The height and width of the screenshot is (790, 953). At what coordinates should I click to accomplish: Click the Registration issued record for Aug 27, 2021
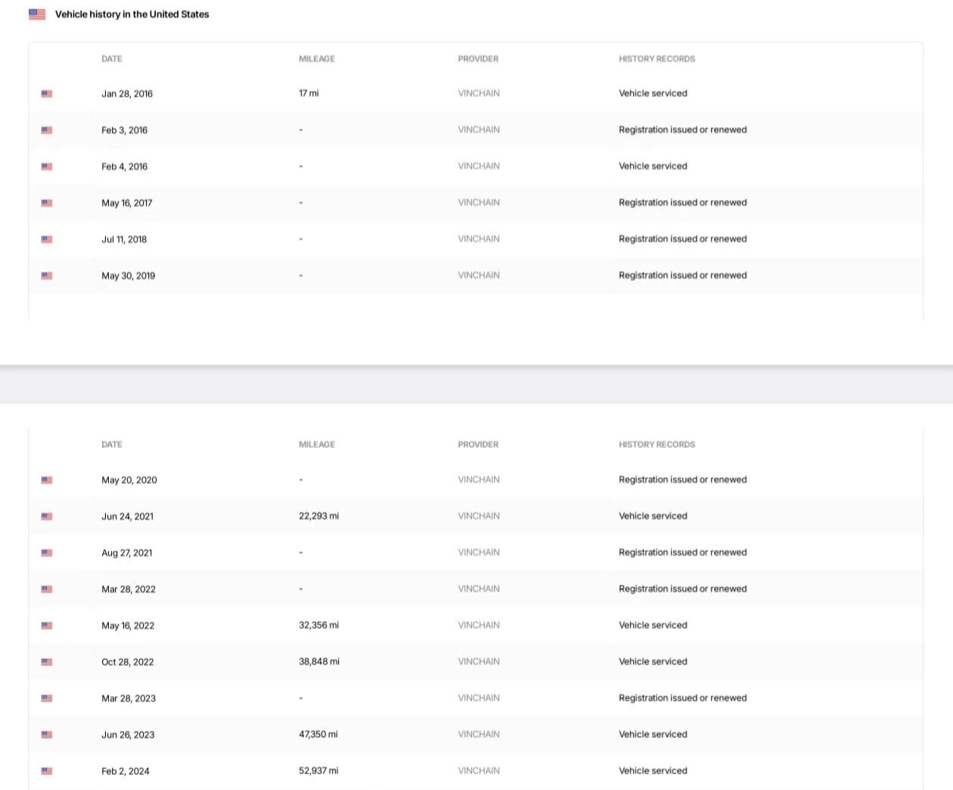682,552
